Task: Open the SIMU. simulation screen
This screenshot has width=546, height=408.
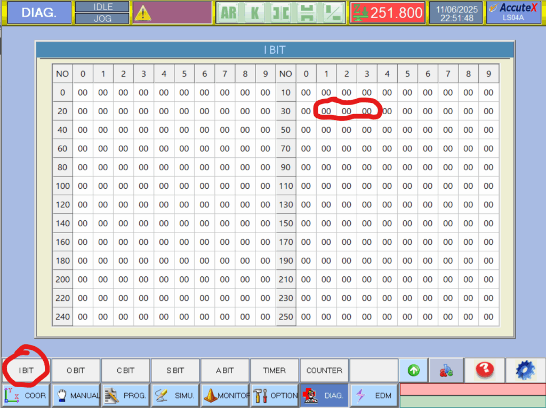Action: coord(175,395)
